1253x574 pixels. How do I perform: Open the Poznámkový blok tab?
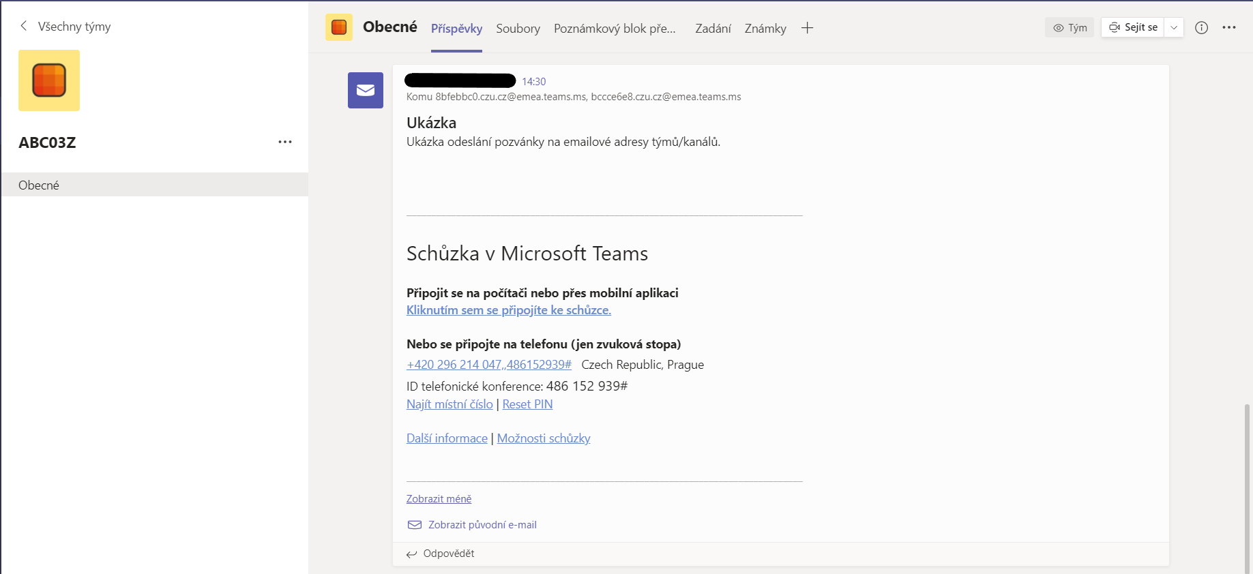point(615,29)
